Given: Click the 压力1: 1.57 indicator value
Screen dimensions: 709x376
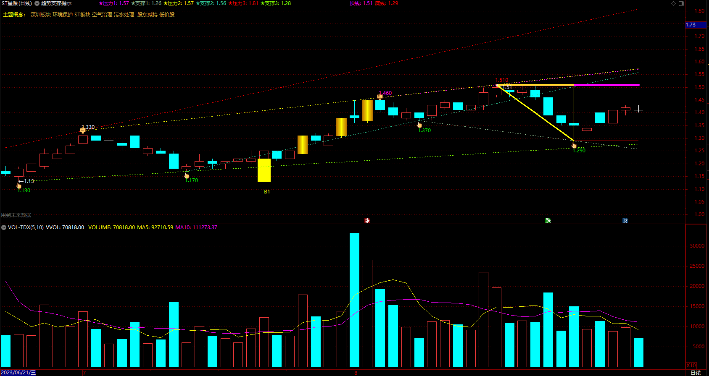Looking at the screenshot, I should pos(114,3).
